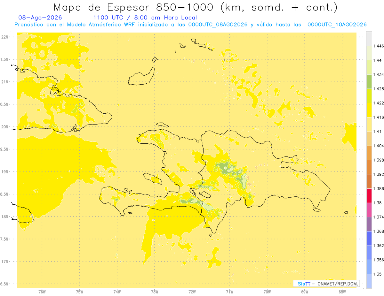The image size is (384, 296).
Task: Click the 'SisTT - ONAMET/REP.DOM.' credit box
Action: tap(326, 284)
